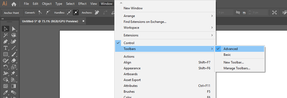Uncheck the Control menu item
This screenshot has width=287, height=98.
click(x=165, y=43)
